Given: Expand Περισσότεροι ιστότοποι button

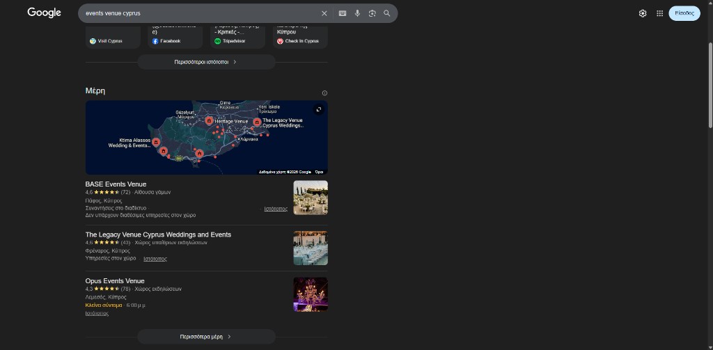Looking at the screenshot, I should pos(206,62).
